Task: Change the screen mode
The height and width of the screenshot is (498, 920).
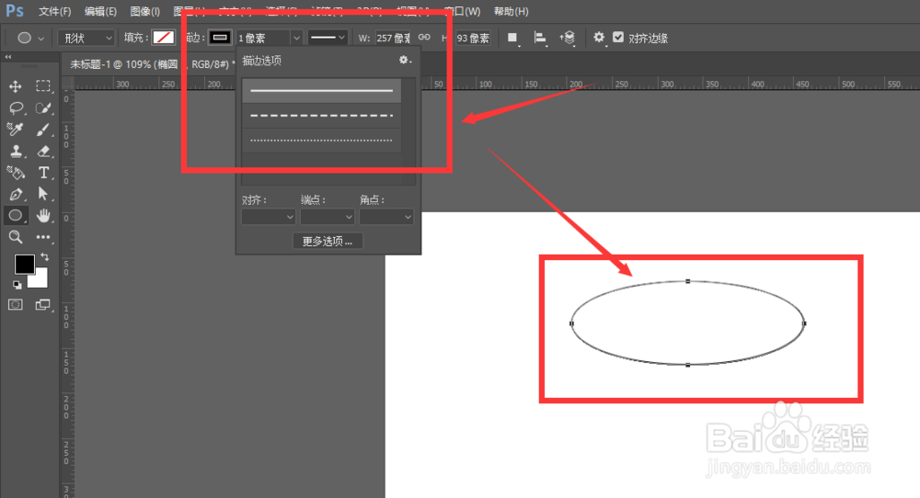Action: click(x=42, y=305)
